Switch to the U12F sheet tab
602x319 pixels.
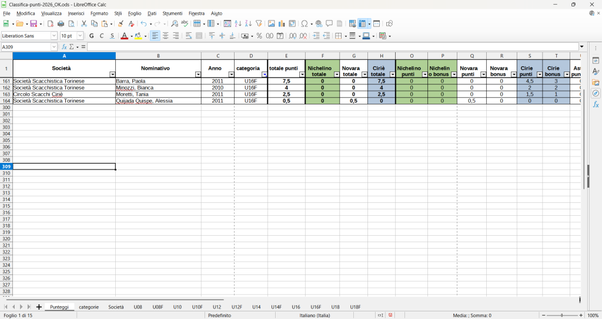236,307
